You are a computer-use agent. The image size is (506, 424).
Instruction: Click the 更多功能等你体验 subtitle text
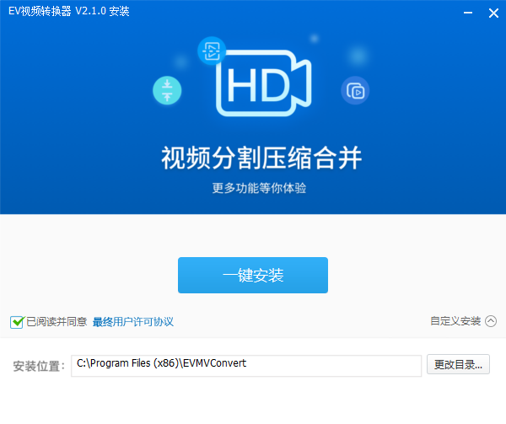[x=259, y=188]
